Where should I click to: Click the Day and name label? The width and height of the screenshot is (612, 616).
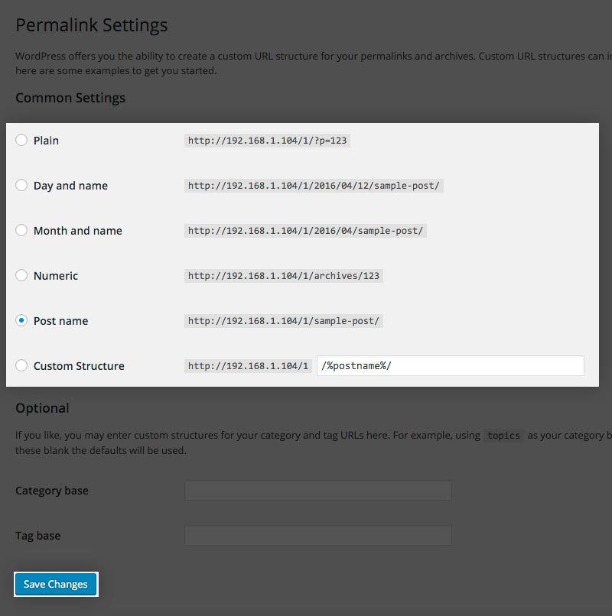point(70,186)
